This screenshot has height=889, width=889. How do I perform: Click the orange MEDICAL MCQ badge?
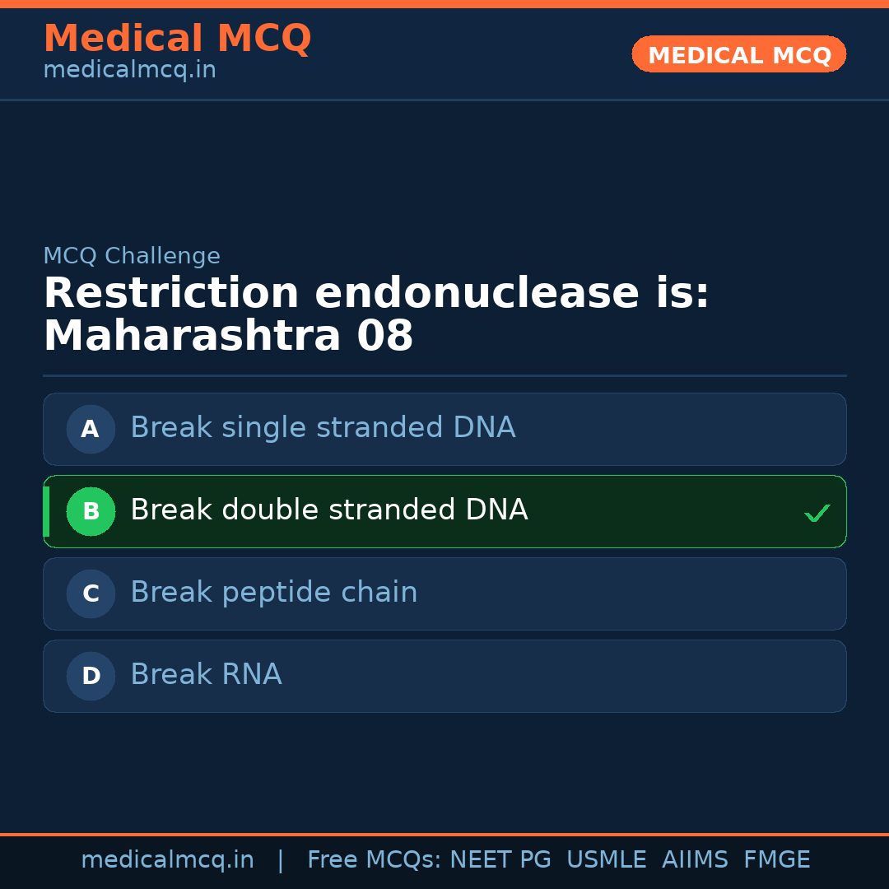tap(739, 55)
